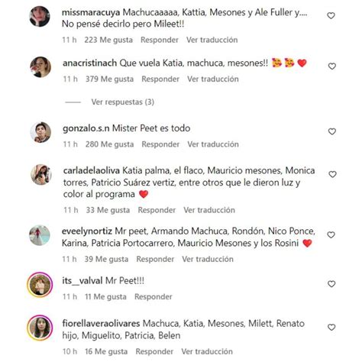
Task: Open its__valval's story ring avatar
Action: [x=40, y=285]
